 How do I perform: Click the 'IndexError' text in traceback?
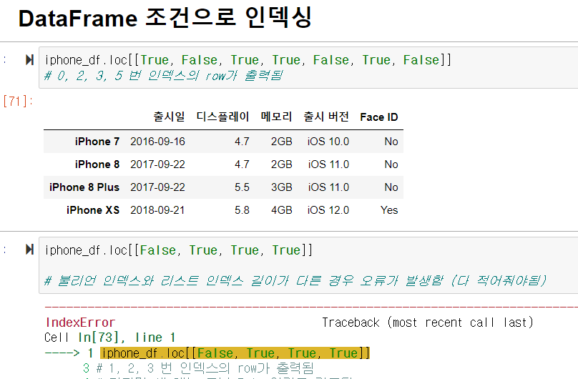click(80, 323)
